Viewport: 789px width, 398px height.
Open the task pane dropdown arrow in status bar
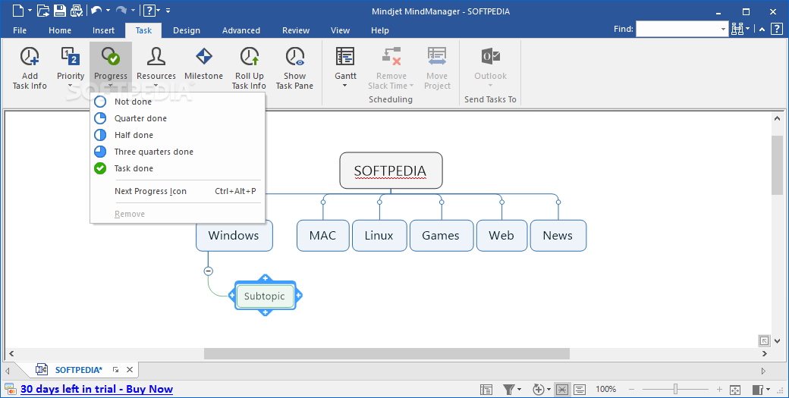[769, 390]
